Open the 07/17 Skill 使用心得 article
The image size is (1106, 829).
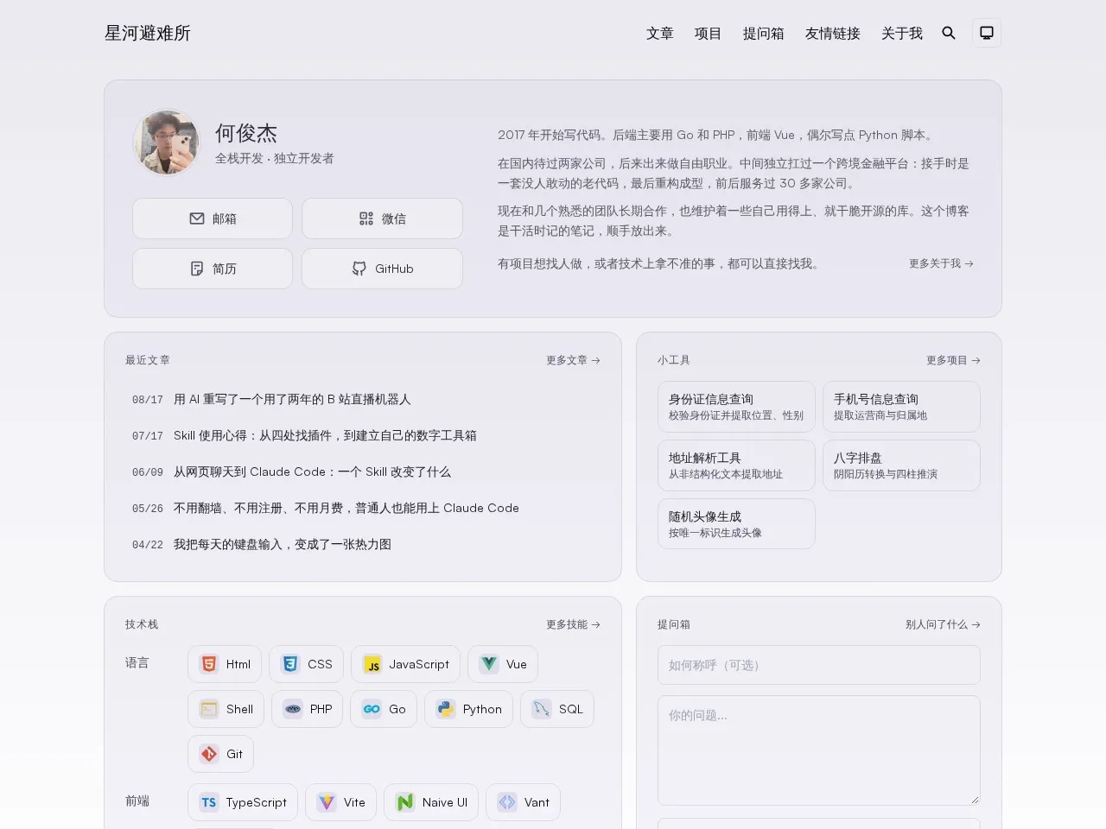pyautogui.click(x=363, y=435)
